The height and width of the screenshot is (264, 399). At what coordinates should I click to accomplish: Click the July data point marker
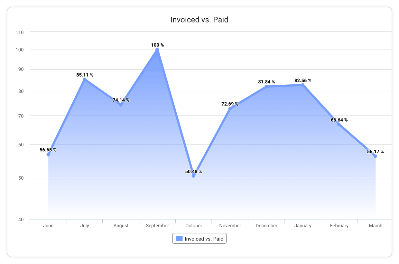coord(85,80)
